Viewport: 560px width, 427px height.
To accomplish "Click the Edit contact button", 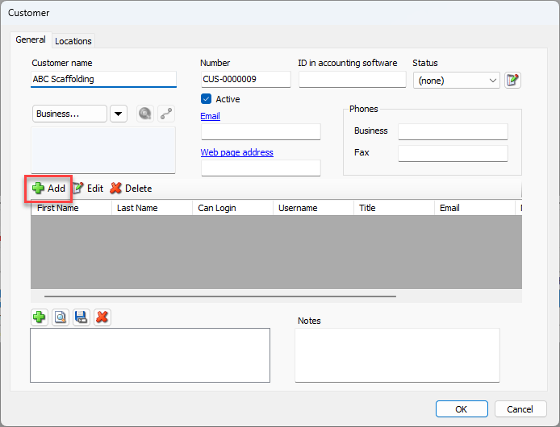I will click(88, 189).
